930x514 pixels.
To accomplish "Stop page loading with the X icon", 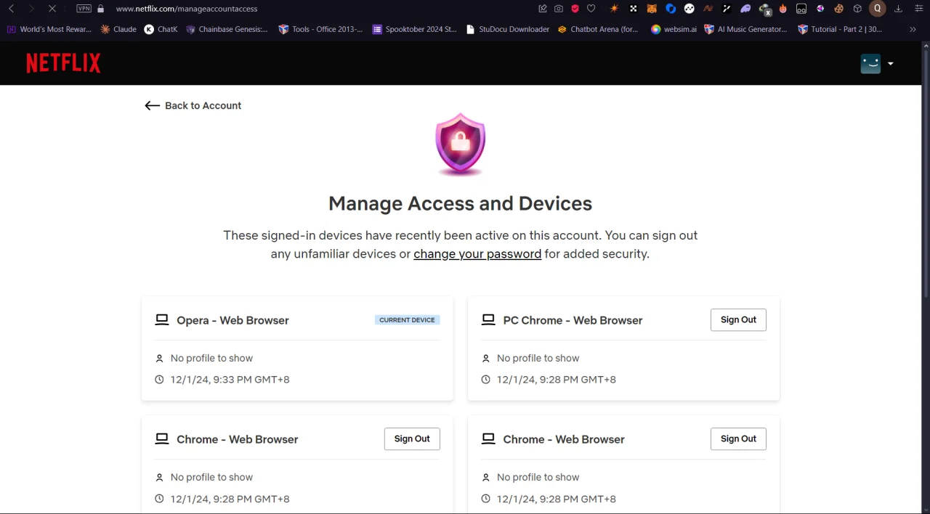I will tap(52, 9).
